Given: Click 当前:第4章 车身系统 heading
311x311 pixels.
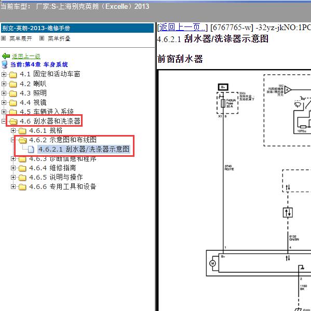Looking at the screenshot, I should pyautogui.click(x=39, y=64).
